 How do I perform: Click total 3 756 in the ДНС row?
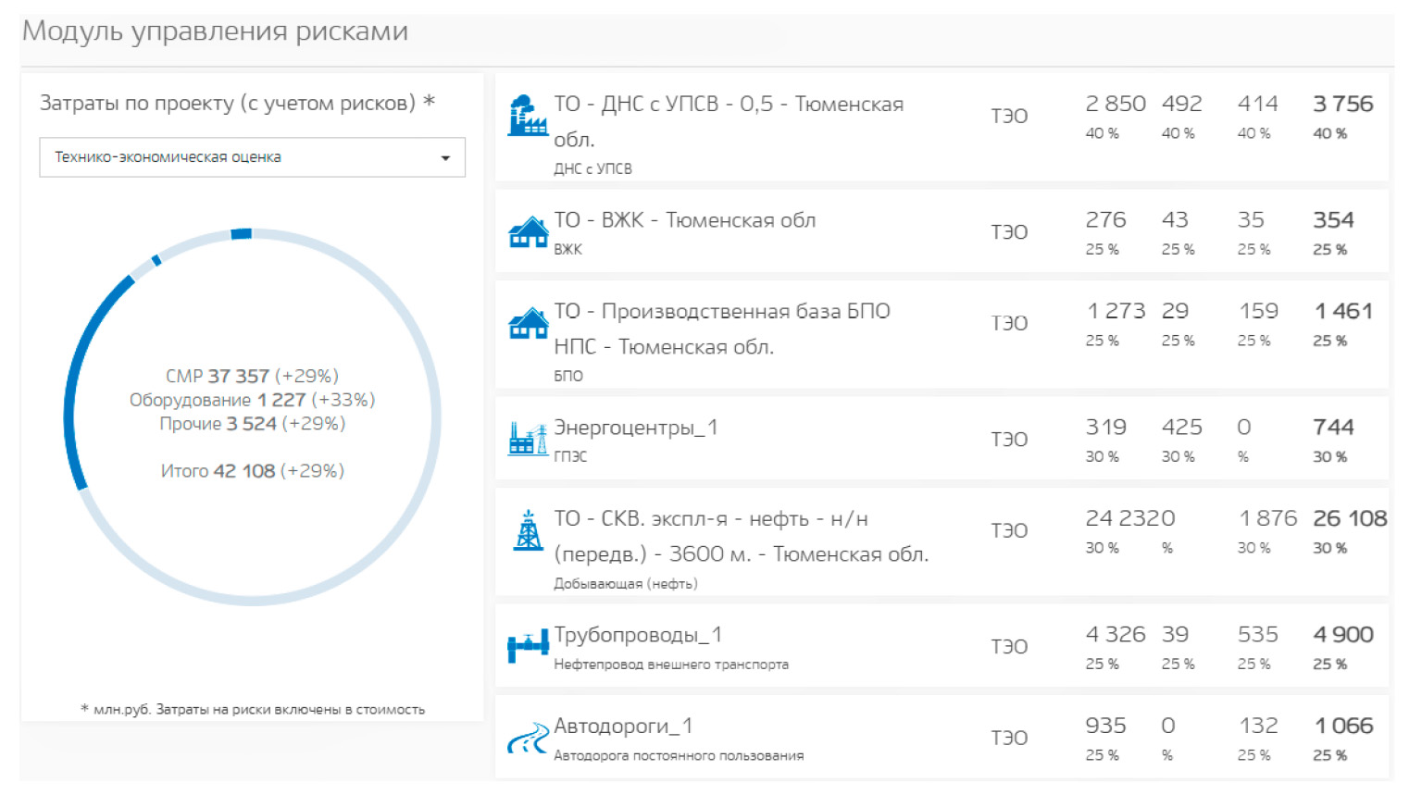[1342, 104]
